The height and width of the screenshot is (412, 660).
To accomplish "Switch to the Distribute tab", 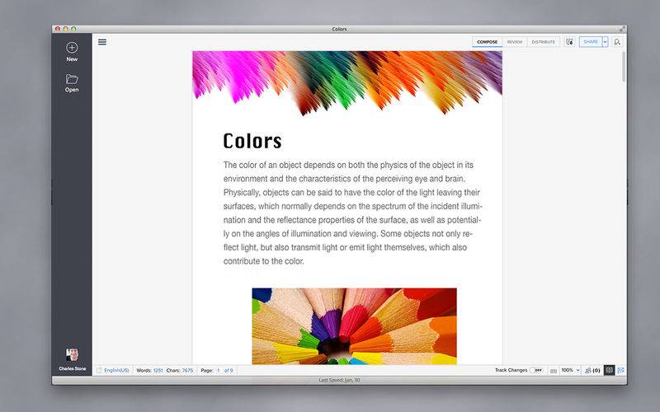I will pos(543,42).
